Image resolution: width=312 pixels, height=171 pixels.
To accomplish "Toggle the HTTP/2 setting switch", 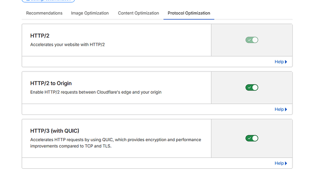I will click(252, 40).
